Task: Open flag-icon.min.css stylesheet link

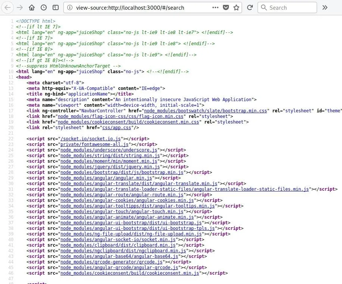Action: tap(120, 116)
